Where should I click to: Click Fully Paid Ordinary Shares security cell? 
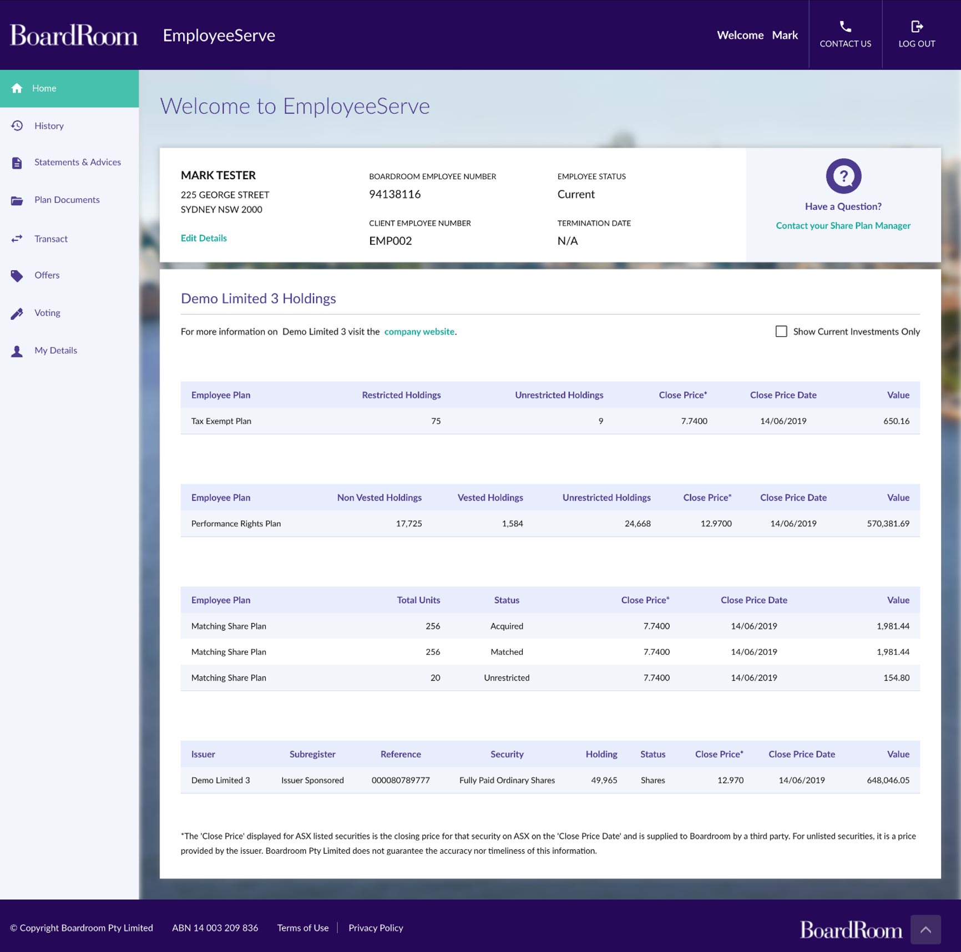tap(507, 780)
